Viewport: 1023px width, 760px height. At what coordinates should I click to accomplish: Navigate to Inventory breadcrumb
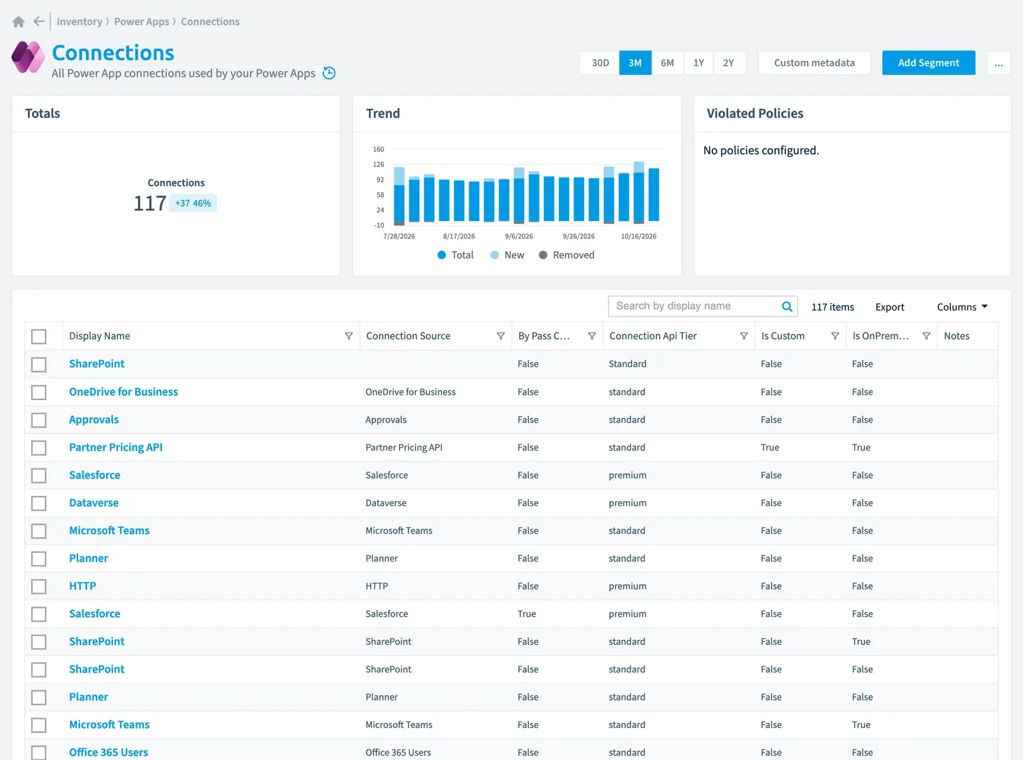pos(79,22)
